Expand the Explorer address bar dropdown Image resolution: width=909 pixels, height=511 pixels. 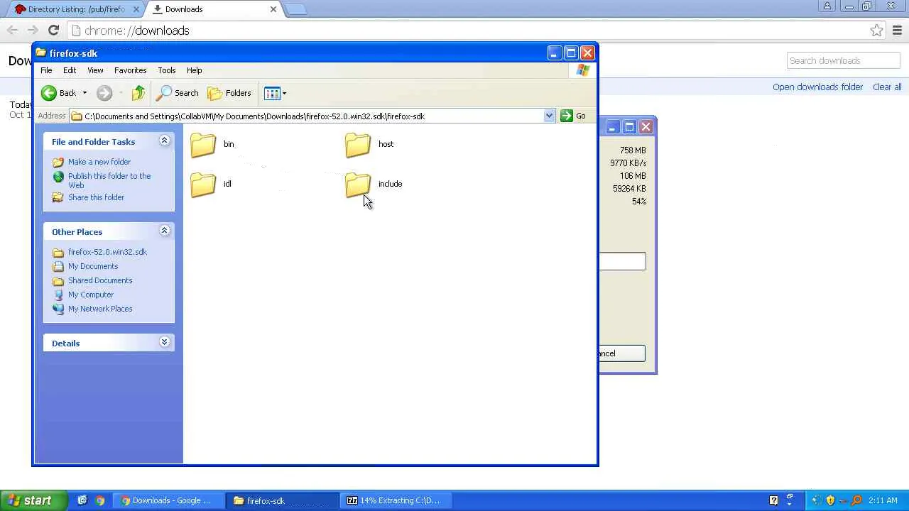tap(549, 116)
